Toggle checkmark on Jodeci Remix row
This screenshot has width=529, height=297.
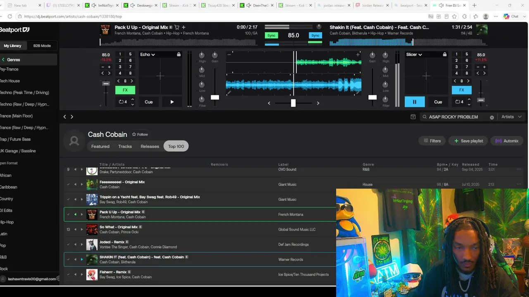tap(68, 245)
